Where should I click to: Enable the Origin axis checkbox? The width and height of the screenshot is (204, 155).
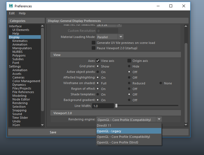(x=129, y=61)
